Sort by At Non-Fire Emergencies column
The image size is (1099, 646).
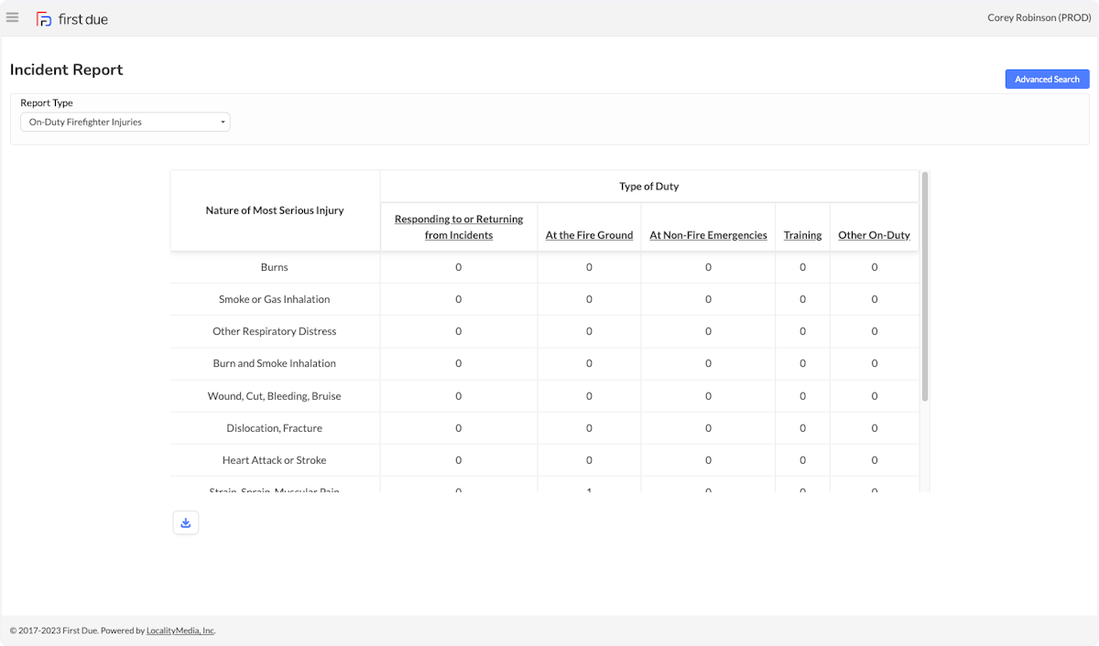(708, 235)
